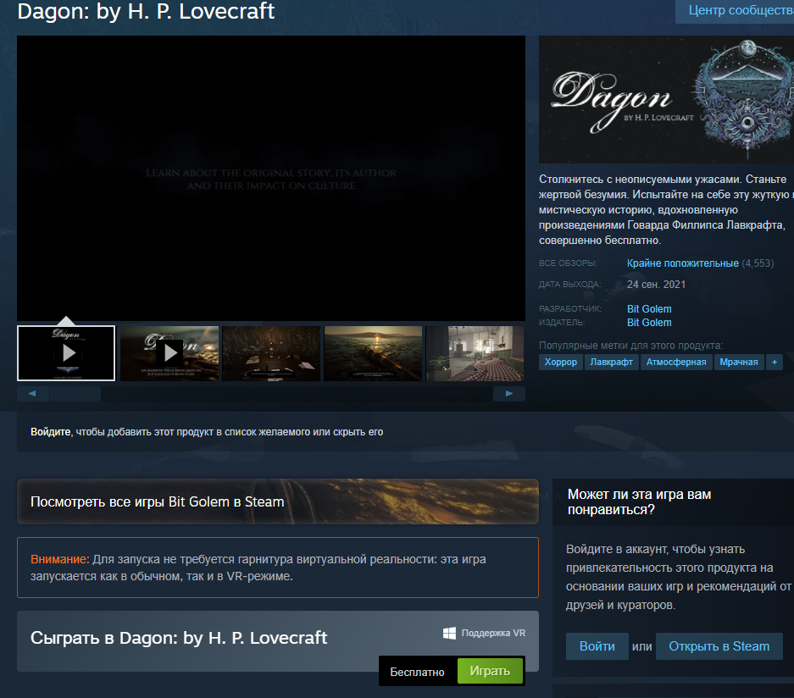Click the Бесплатно price label

pyautogui.click(x=417, y=672)
